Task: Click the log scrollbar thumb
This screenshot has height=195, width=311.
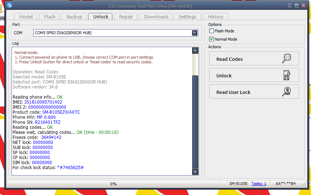Action: (195, 122)
